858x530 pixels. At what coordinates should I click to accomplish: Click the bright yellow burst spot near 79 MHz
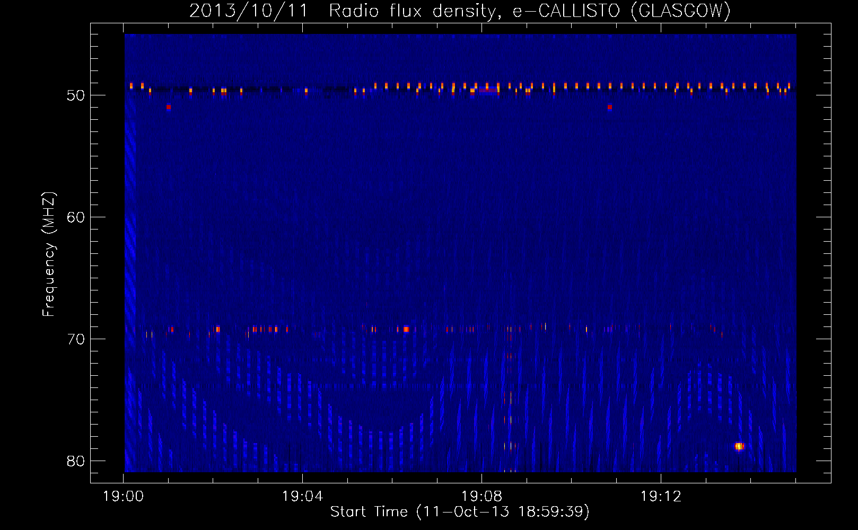pyautogui.click(x=739, y=446)
